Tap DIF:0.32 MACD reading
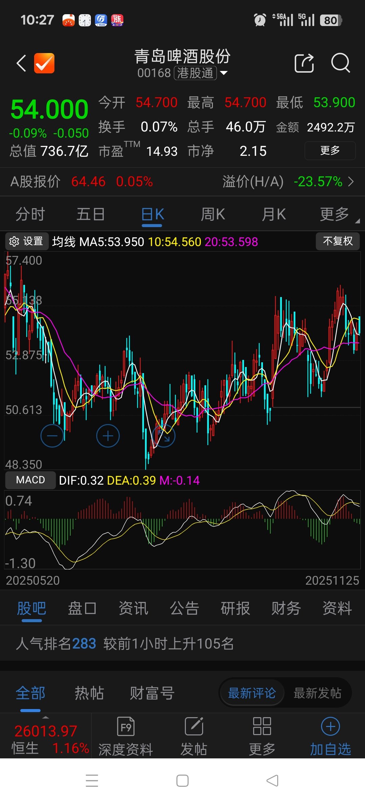This screenshot has width=365, height=803. (81, 480)
